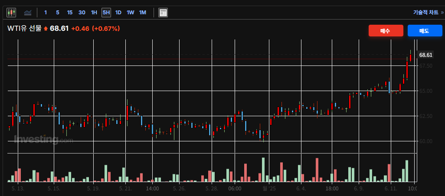Viewport: 445px width, 196px height.
Task: Open the news table icon in toolbar
Action: tap(163, 13)
